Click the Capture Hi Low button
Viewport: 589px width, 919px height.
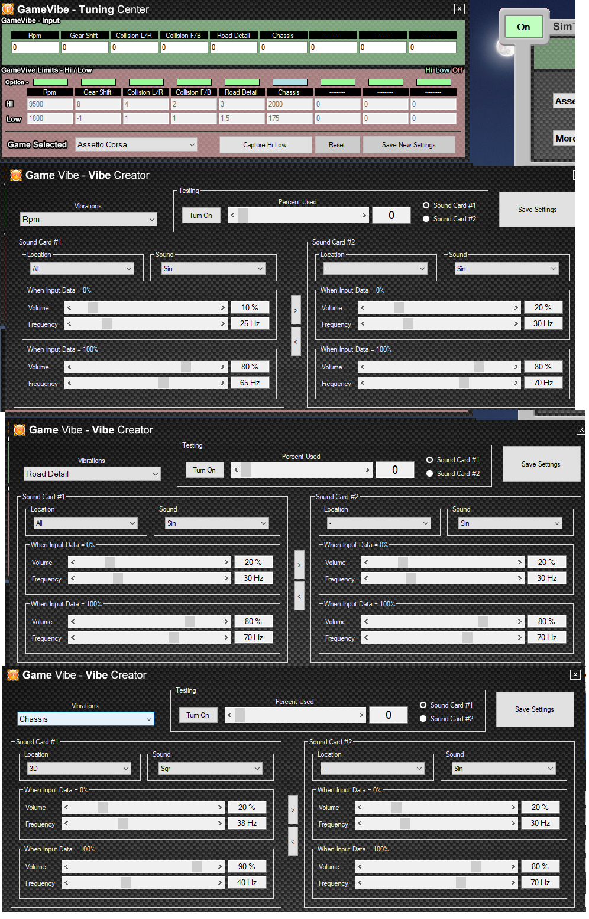(x=265, y=145)
